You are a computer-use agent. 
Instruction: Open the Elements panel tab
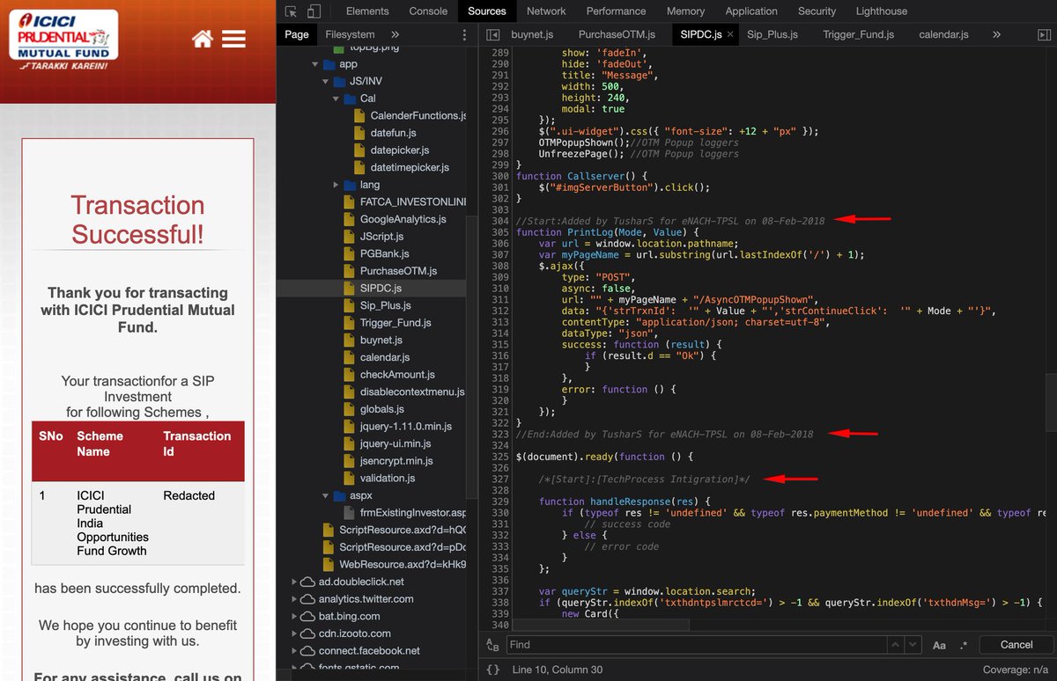coord(367,11)
